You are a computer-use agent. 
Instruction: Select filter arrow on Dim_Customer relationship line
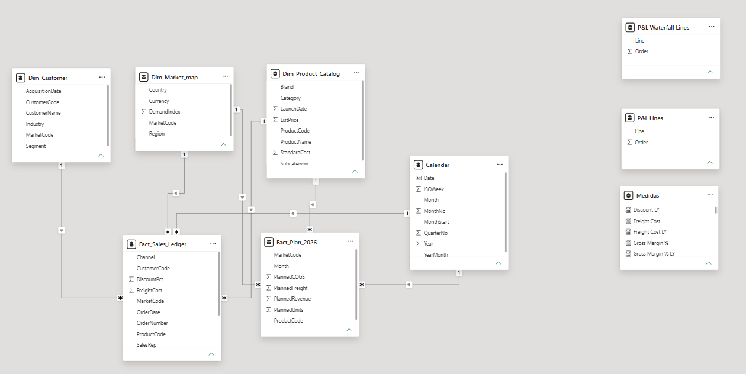(62, 230)
